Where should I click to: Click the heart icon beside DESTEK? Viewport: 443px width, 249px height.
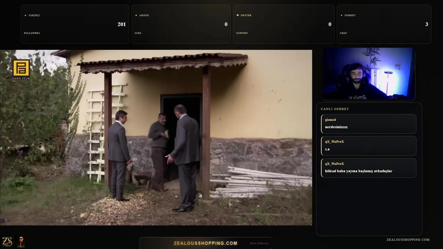pos(238,15)
